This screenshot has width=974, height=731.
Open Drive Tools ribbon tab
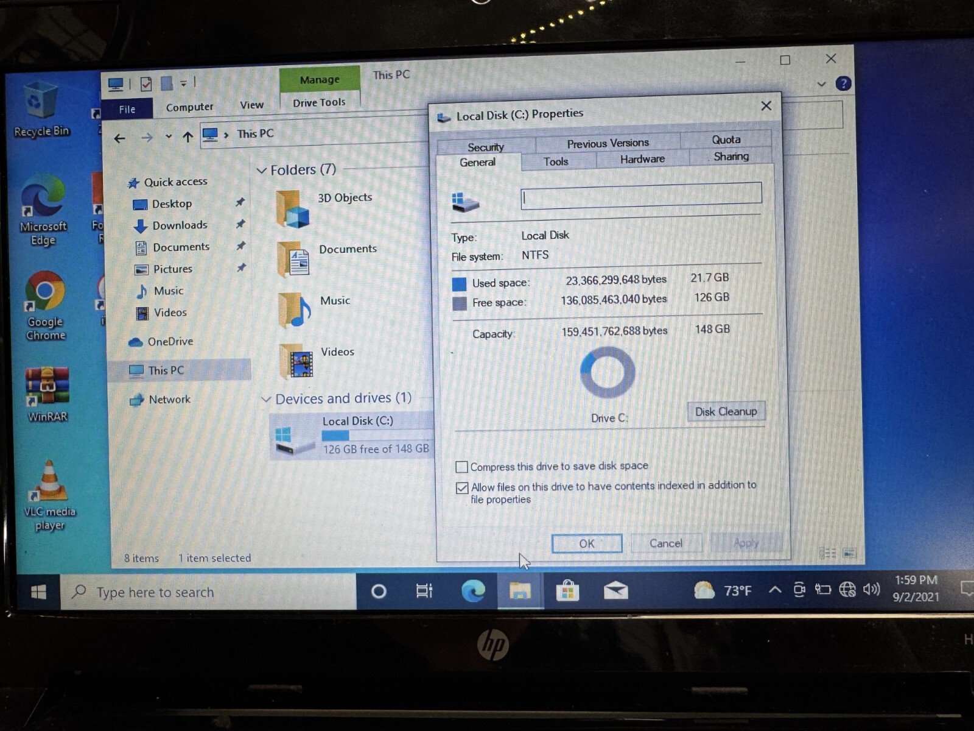[x=319, y=102]
